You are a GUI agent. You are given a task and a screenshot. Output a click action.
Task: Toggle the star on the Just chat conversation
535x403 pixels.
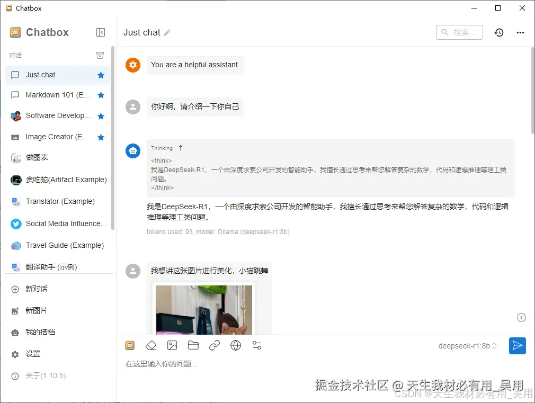(101, 75)
